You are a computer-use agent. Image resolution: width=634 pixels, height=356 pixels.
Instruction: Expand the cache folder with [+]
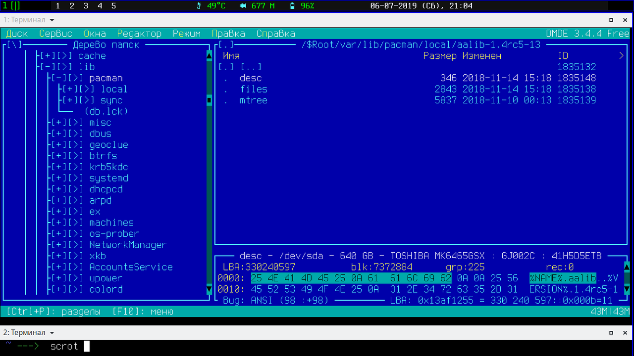coord(48,56)
